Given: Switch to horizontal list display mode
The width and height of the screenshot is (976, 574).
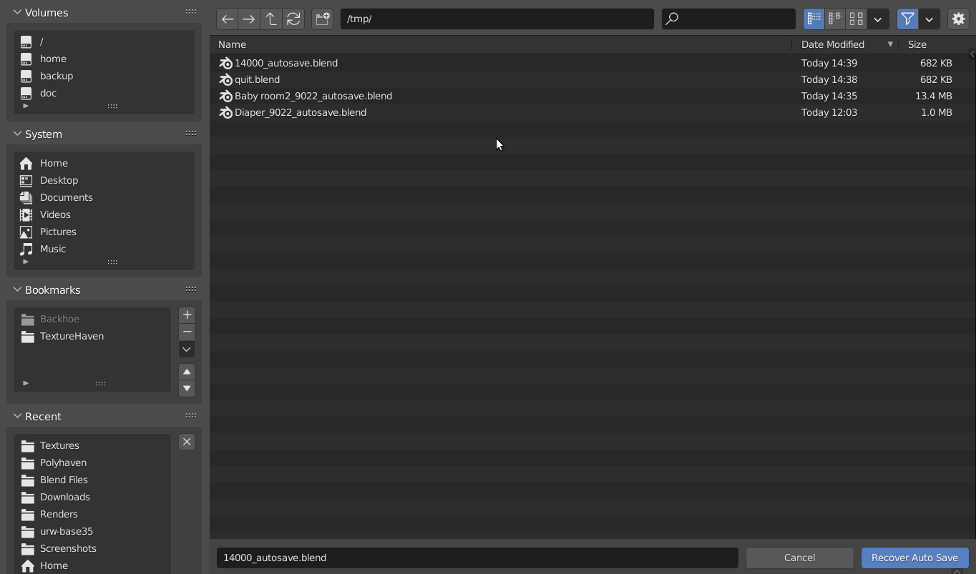Looking at the screenshot, I should pyautogui.click(x=835, y=19).
